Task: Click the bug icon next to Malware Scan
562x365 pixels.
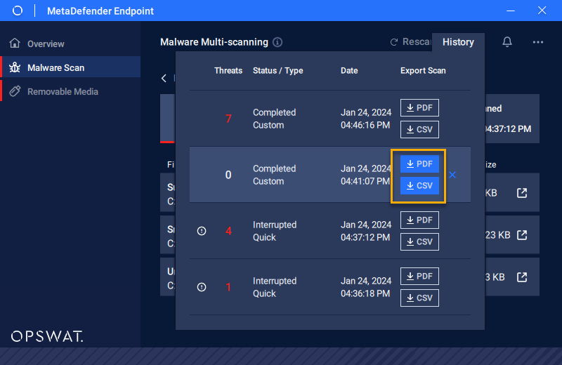Action: click(15, 67)
